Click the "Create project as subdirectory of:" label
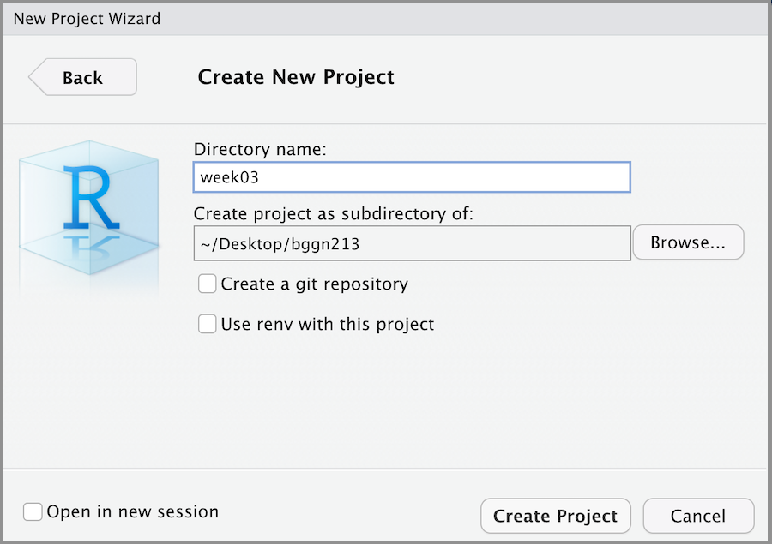 point(334,213)
